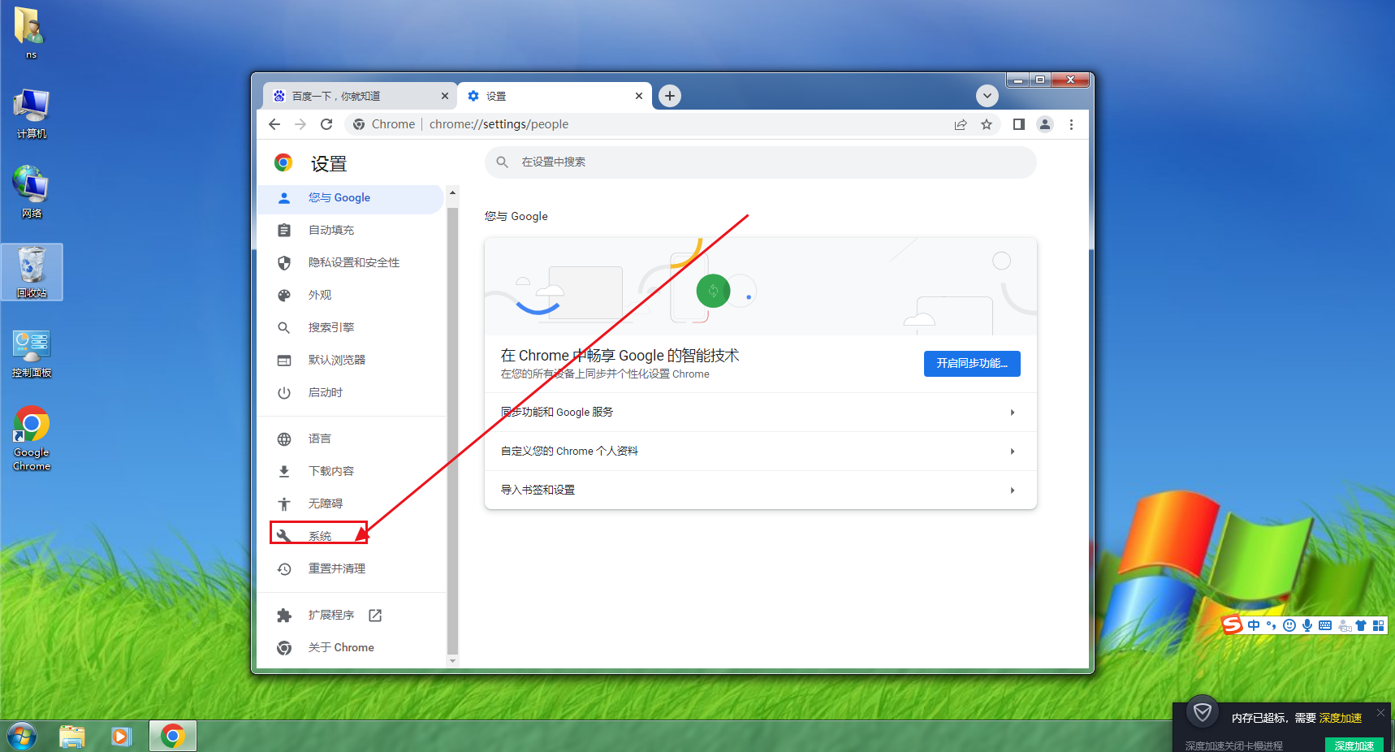Open media player from taskbar

(x=122, y=737)
